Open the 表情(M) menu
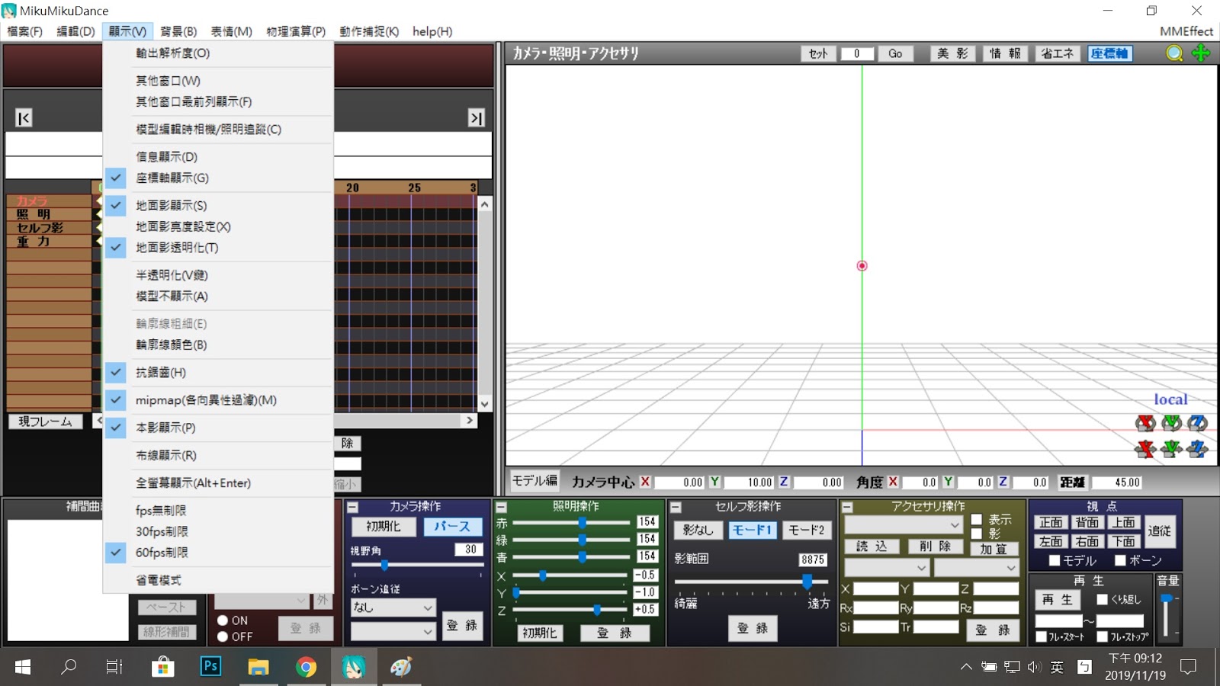The image size is (1220, 686). pyautogui.click(x=231, y=31)
